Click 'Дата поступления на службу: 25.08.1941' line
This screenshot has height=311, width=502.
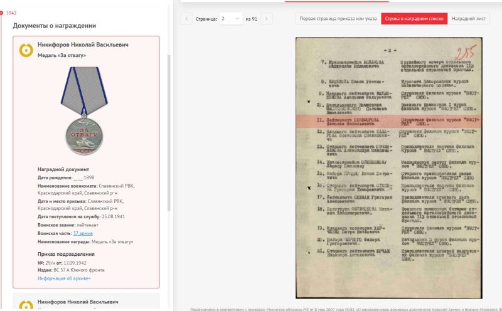point(82,216)
